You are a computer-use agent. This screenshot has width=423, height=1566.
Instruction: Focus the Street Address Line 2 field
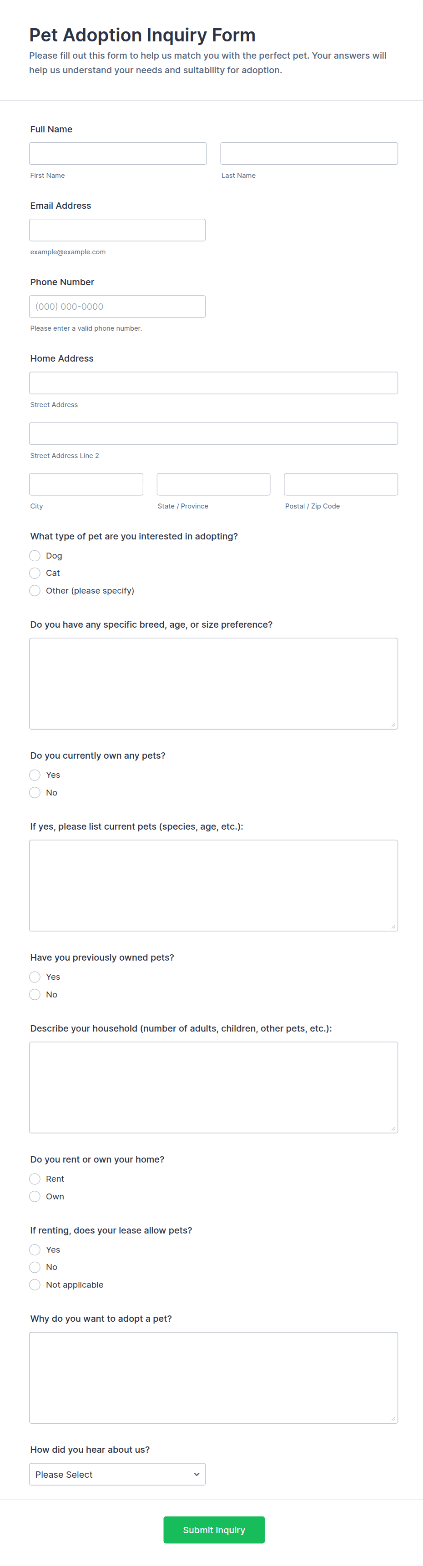(x=213, y=433)
